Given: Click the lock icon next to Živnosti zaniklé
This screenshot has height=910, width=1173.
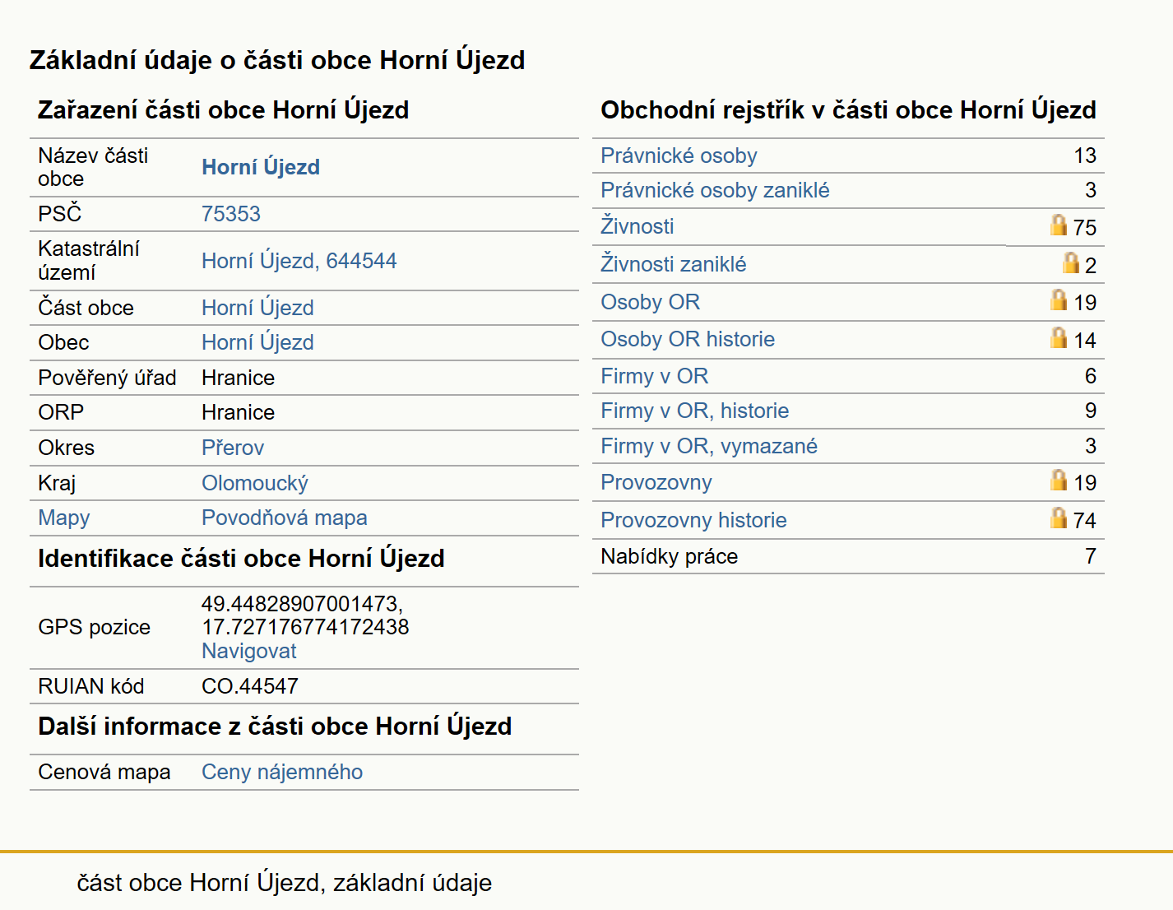Looking at the screenshot, I should (1070, 262).
